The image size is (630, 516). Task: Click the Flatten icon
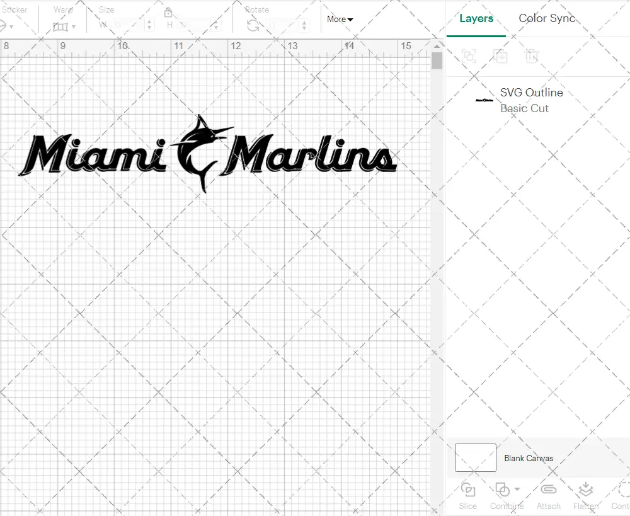click(x=585, y=490)
